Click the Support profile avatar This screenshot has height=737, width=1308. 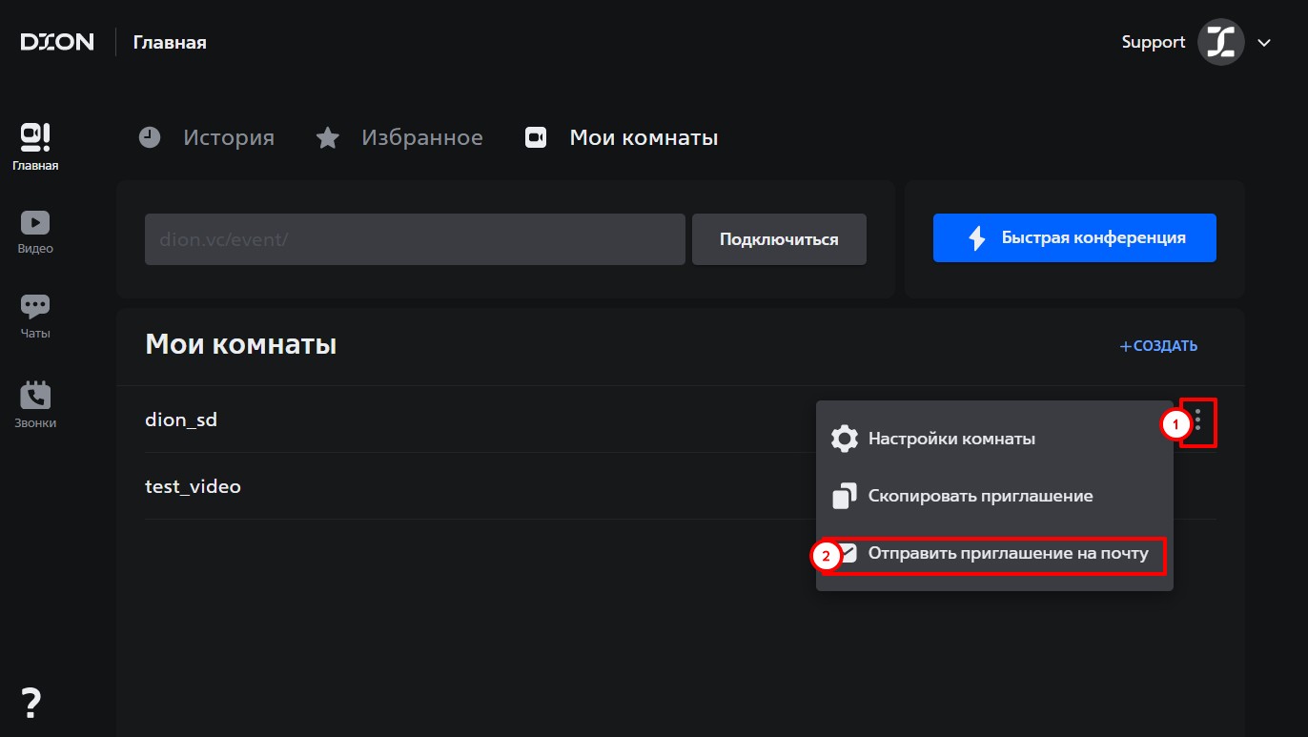pos(1220,42)
